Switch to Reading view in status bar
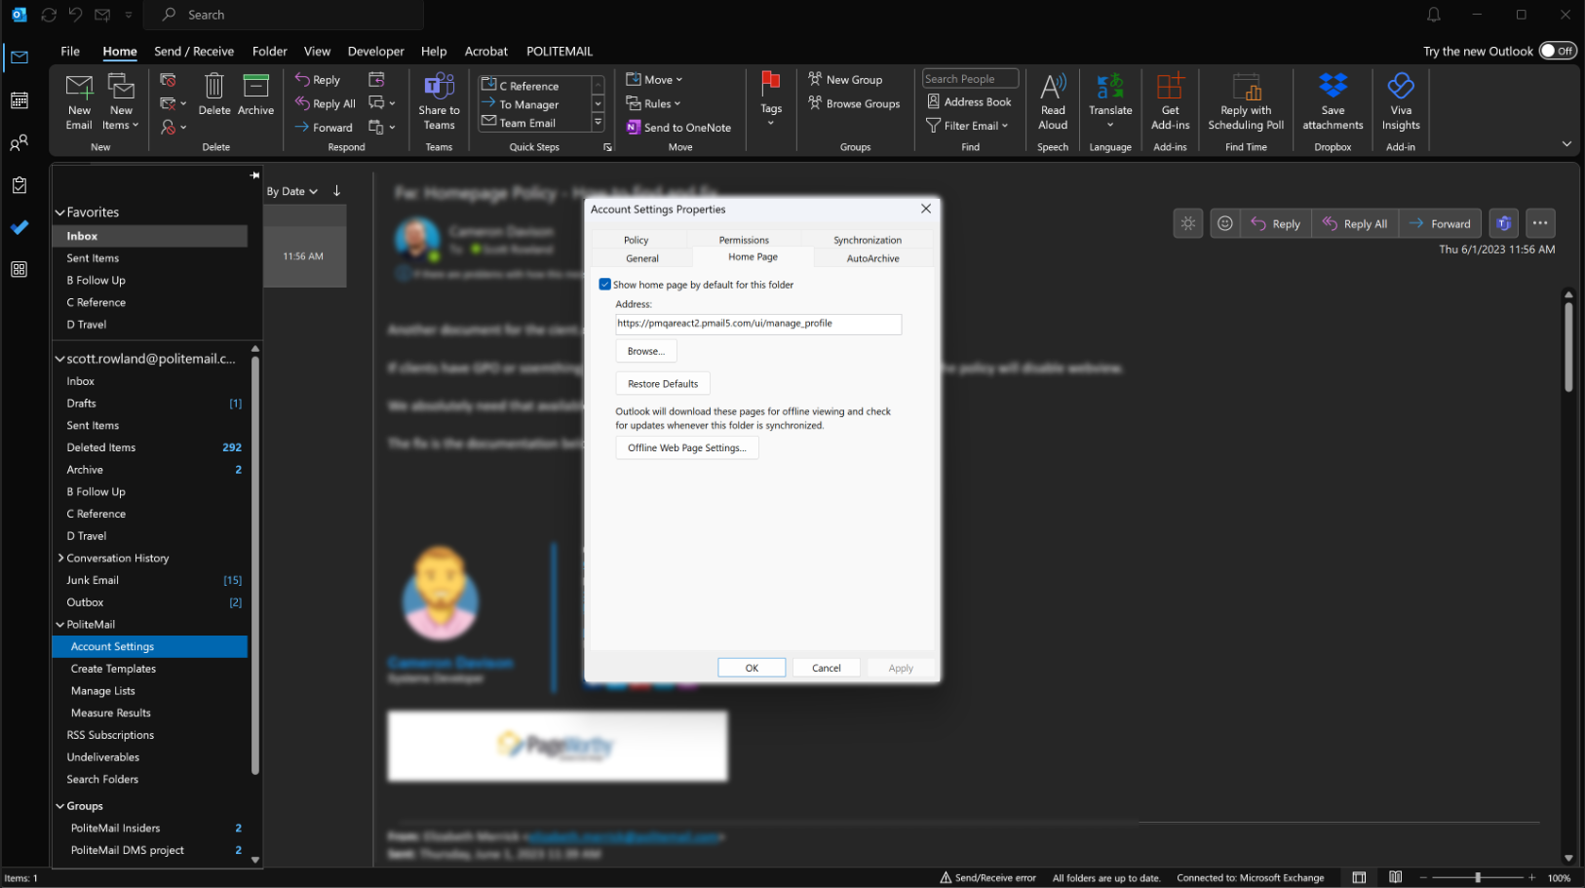 1395,877
